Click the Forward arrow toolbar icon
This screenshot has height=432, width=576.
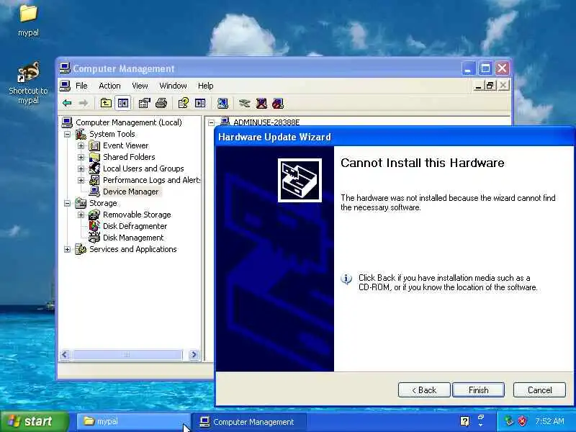click(84, 103)
